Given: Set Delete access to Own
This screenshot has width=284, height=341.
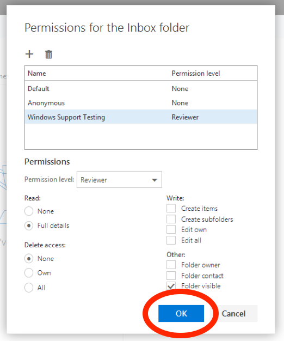Looking at the screenshot, I should tap(29, 273).
